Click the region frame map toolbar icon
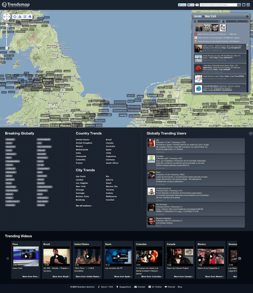253x293 pixels. [25, 16]
